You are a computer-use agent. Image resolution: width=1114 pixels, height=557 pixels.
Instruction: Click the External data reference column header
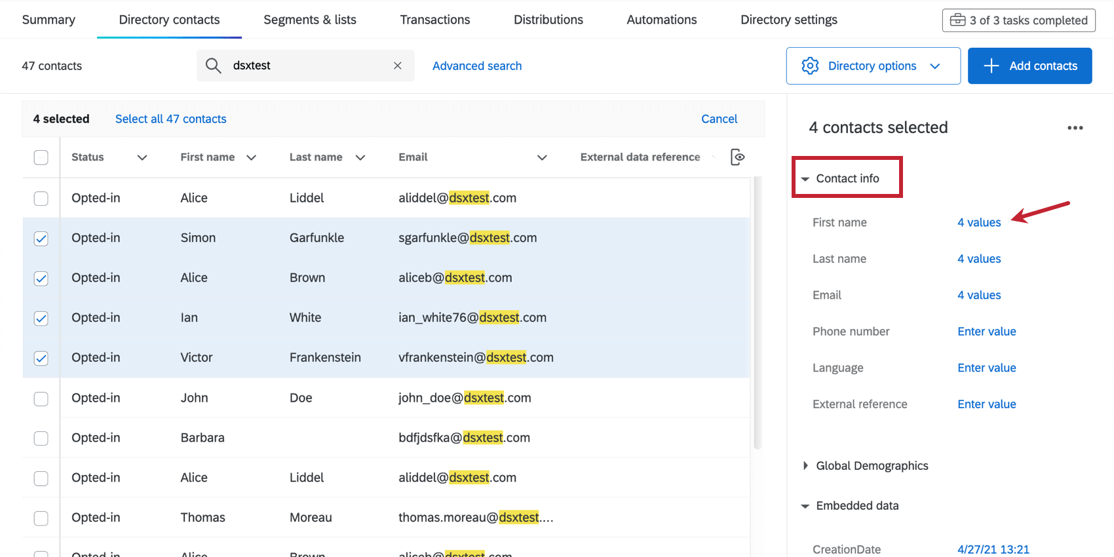[640, 157]
